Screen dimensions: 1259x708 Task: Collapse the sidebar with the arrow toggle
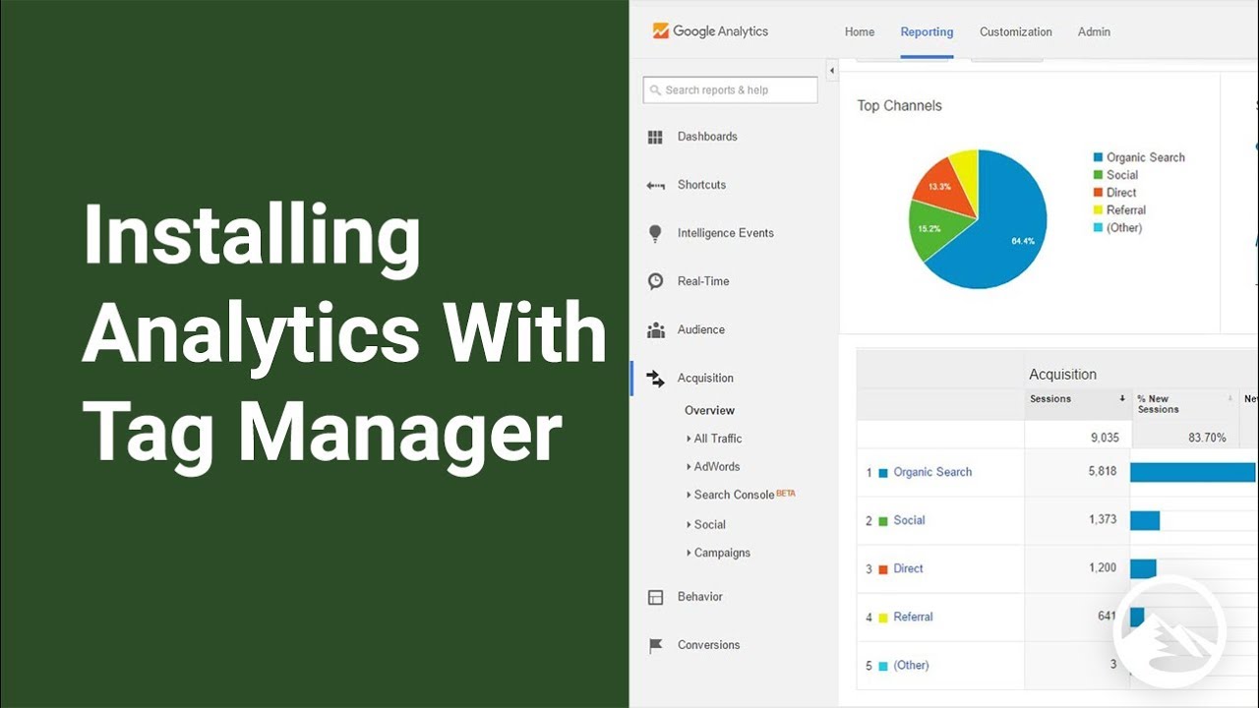pos(832,71)
